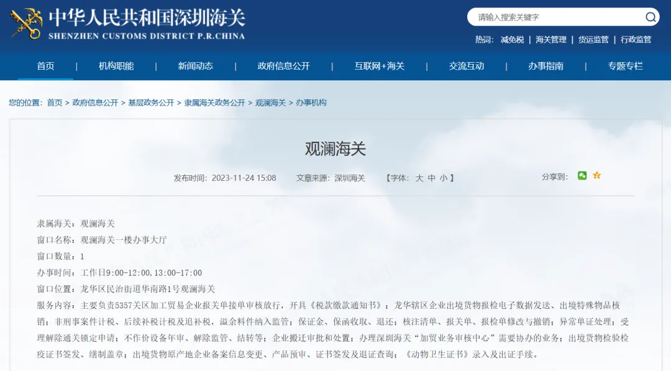Open 政府信息公开 breadcrumb link
The height and width of the screenshot is (371, 671).
tap(95, 103)
